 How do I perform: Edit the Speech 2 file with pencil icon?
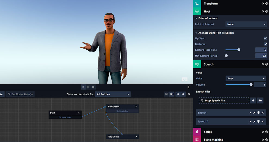pyautogui.click(x=254, y=121)
